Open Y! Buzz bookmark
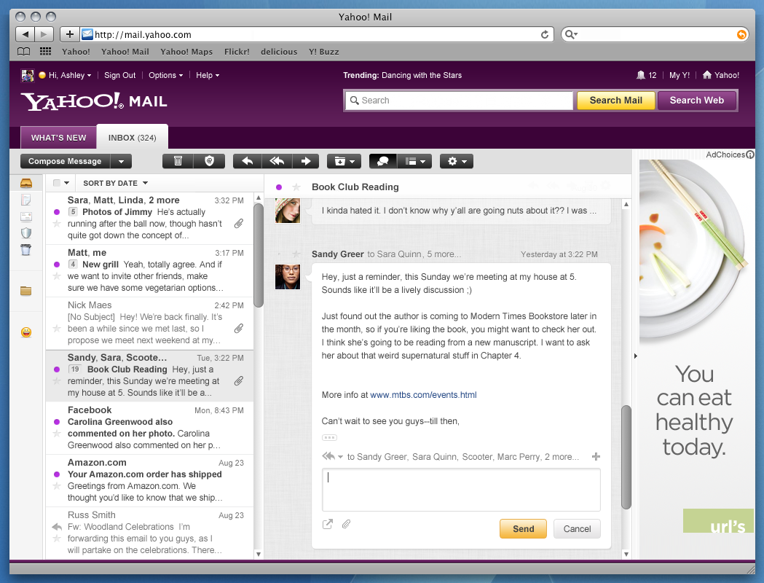 point(323,52)
